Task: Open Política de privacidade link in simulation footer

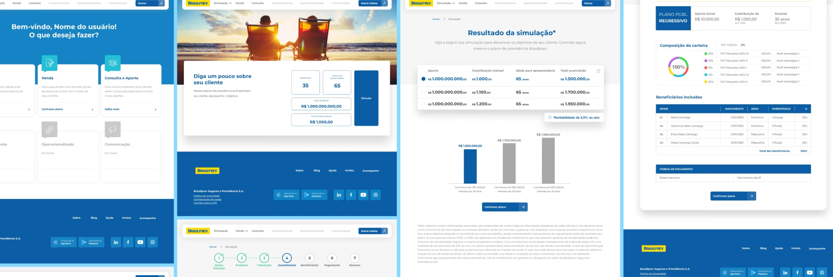Action: [207, 196]
